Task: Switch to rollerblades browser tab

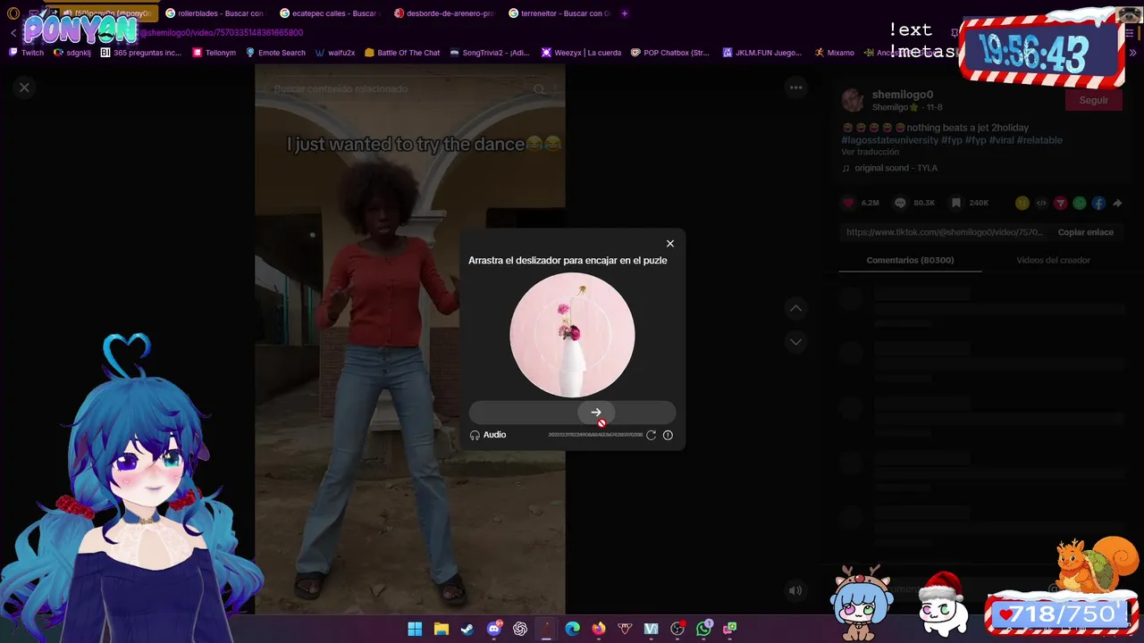Action: click(214, 13)
